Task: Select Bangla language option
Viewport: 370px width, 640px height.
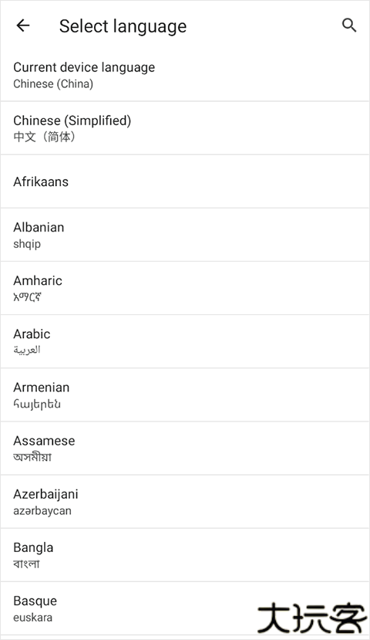Action: (x=185, y=555)
